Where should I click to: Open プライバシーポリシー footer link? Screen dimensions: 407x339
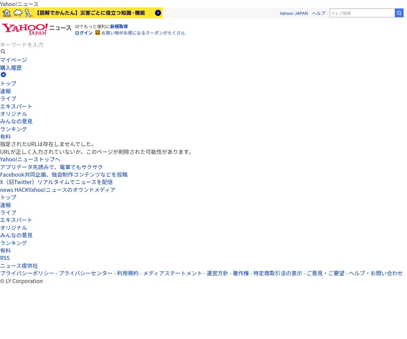tap(27, 273)
